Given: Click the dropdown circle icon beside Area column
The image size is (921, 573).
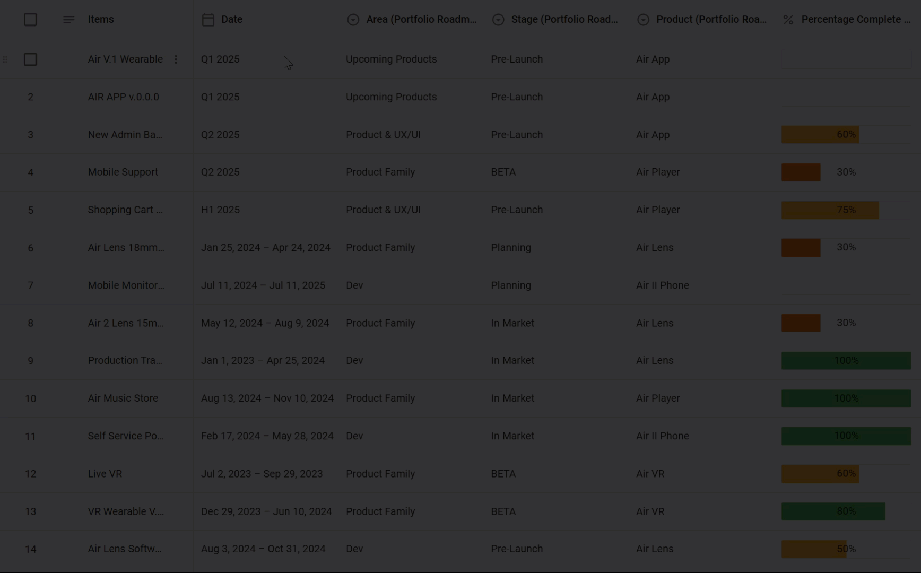Looking at the screenshot, I should click(353, 20).
